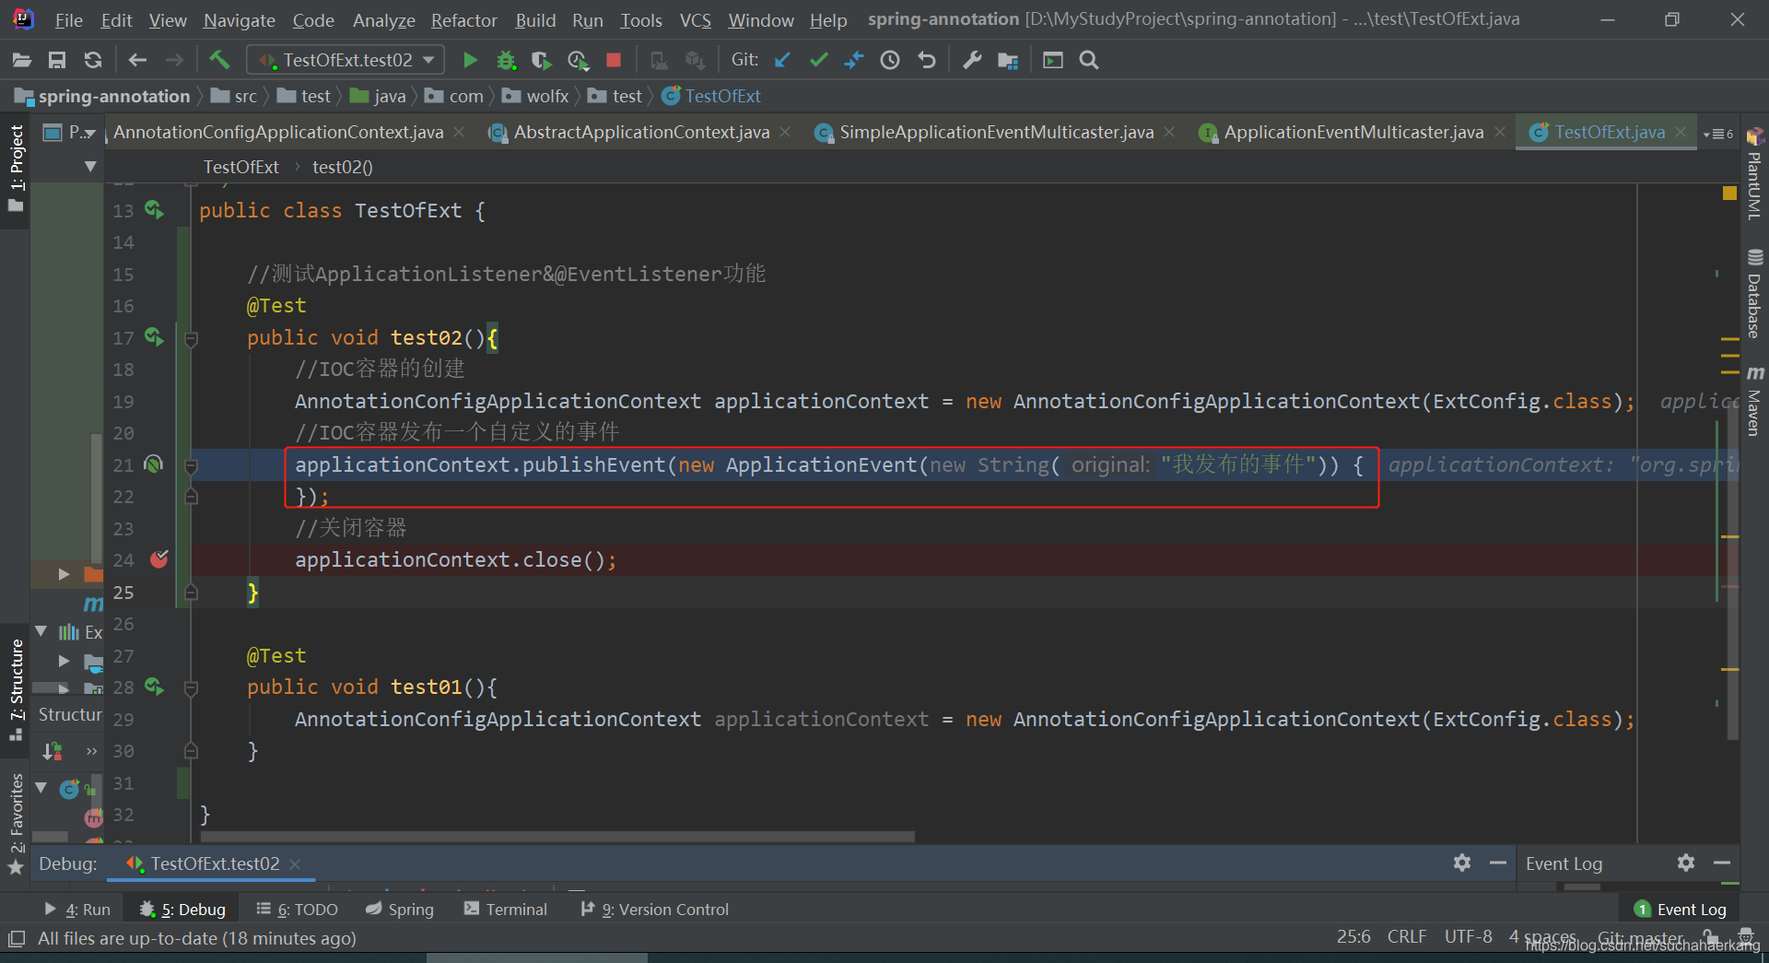Open the TestOfExt.test02 run configuration dropdown
The width and height of the screenshot is (1769, 963).
[346, 60]
